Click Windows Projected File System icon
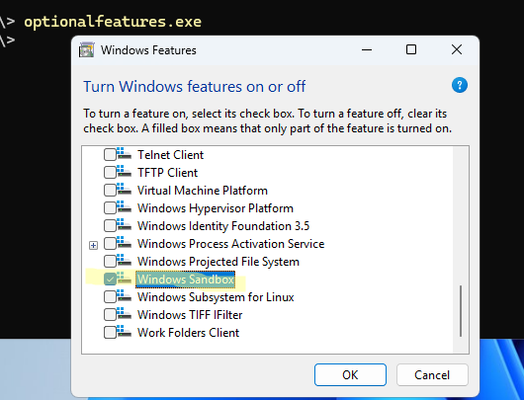Screen dimensions: 524x400 124,260
